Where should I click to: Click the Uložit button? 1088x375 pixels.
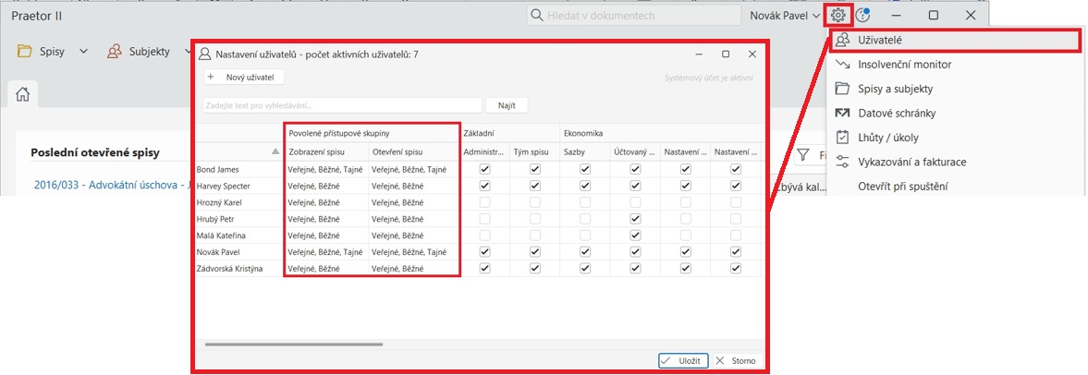(683, 360)
